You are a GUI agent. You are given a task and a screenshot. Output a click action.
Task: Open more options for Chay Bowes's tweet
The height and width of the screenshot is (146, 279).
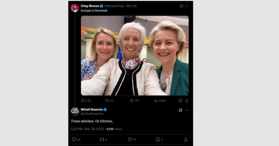point(187,6)
